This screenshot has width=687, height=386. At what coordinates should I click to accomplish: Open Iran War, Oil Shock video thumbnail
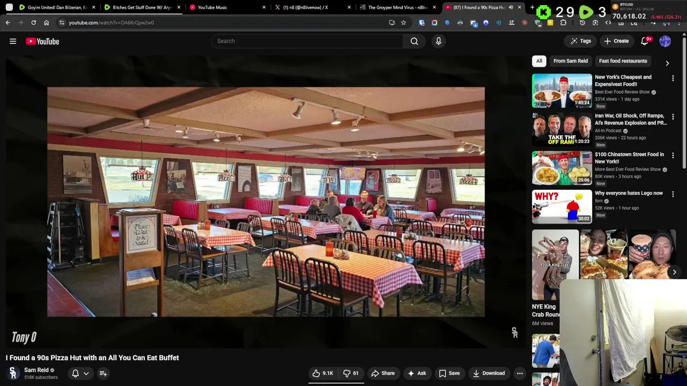(x=562, y=129)
